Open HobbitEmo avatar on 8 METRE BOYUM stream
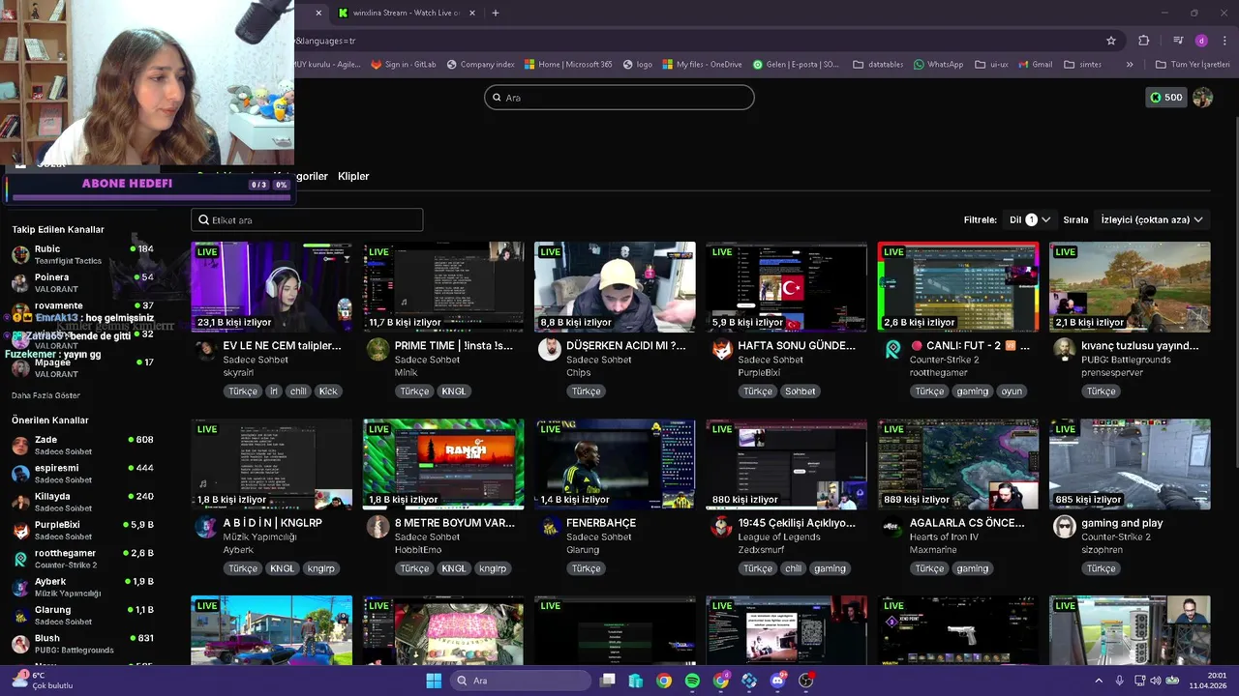 click(378, 527)
